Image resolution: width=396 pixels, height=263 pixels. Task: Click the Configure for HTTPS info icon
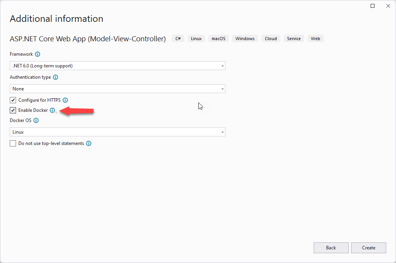pyautogui.click(x=65, y=100)
